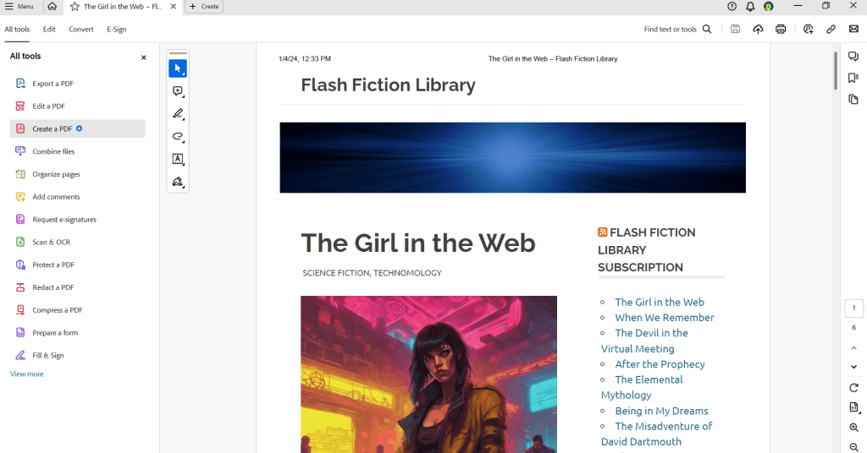Open The Girl in the Web link
The image size is (867, 453).
click(x=660, y=302)
